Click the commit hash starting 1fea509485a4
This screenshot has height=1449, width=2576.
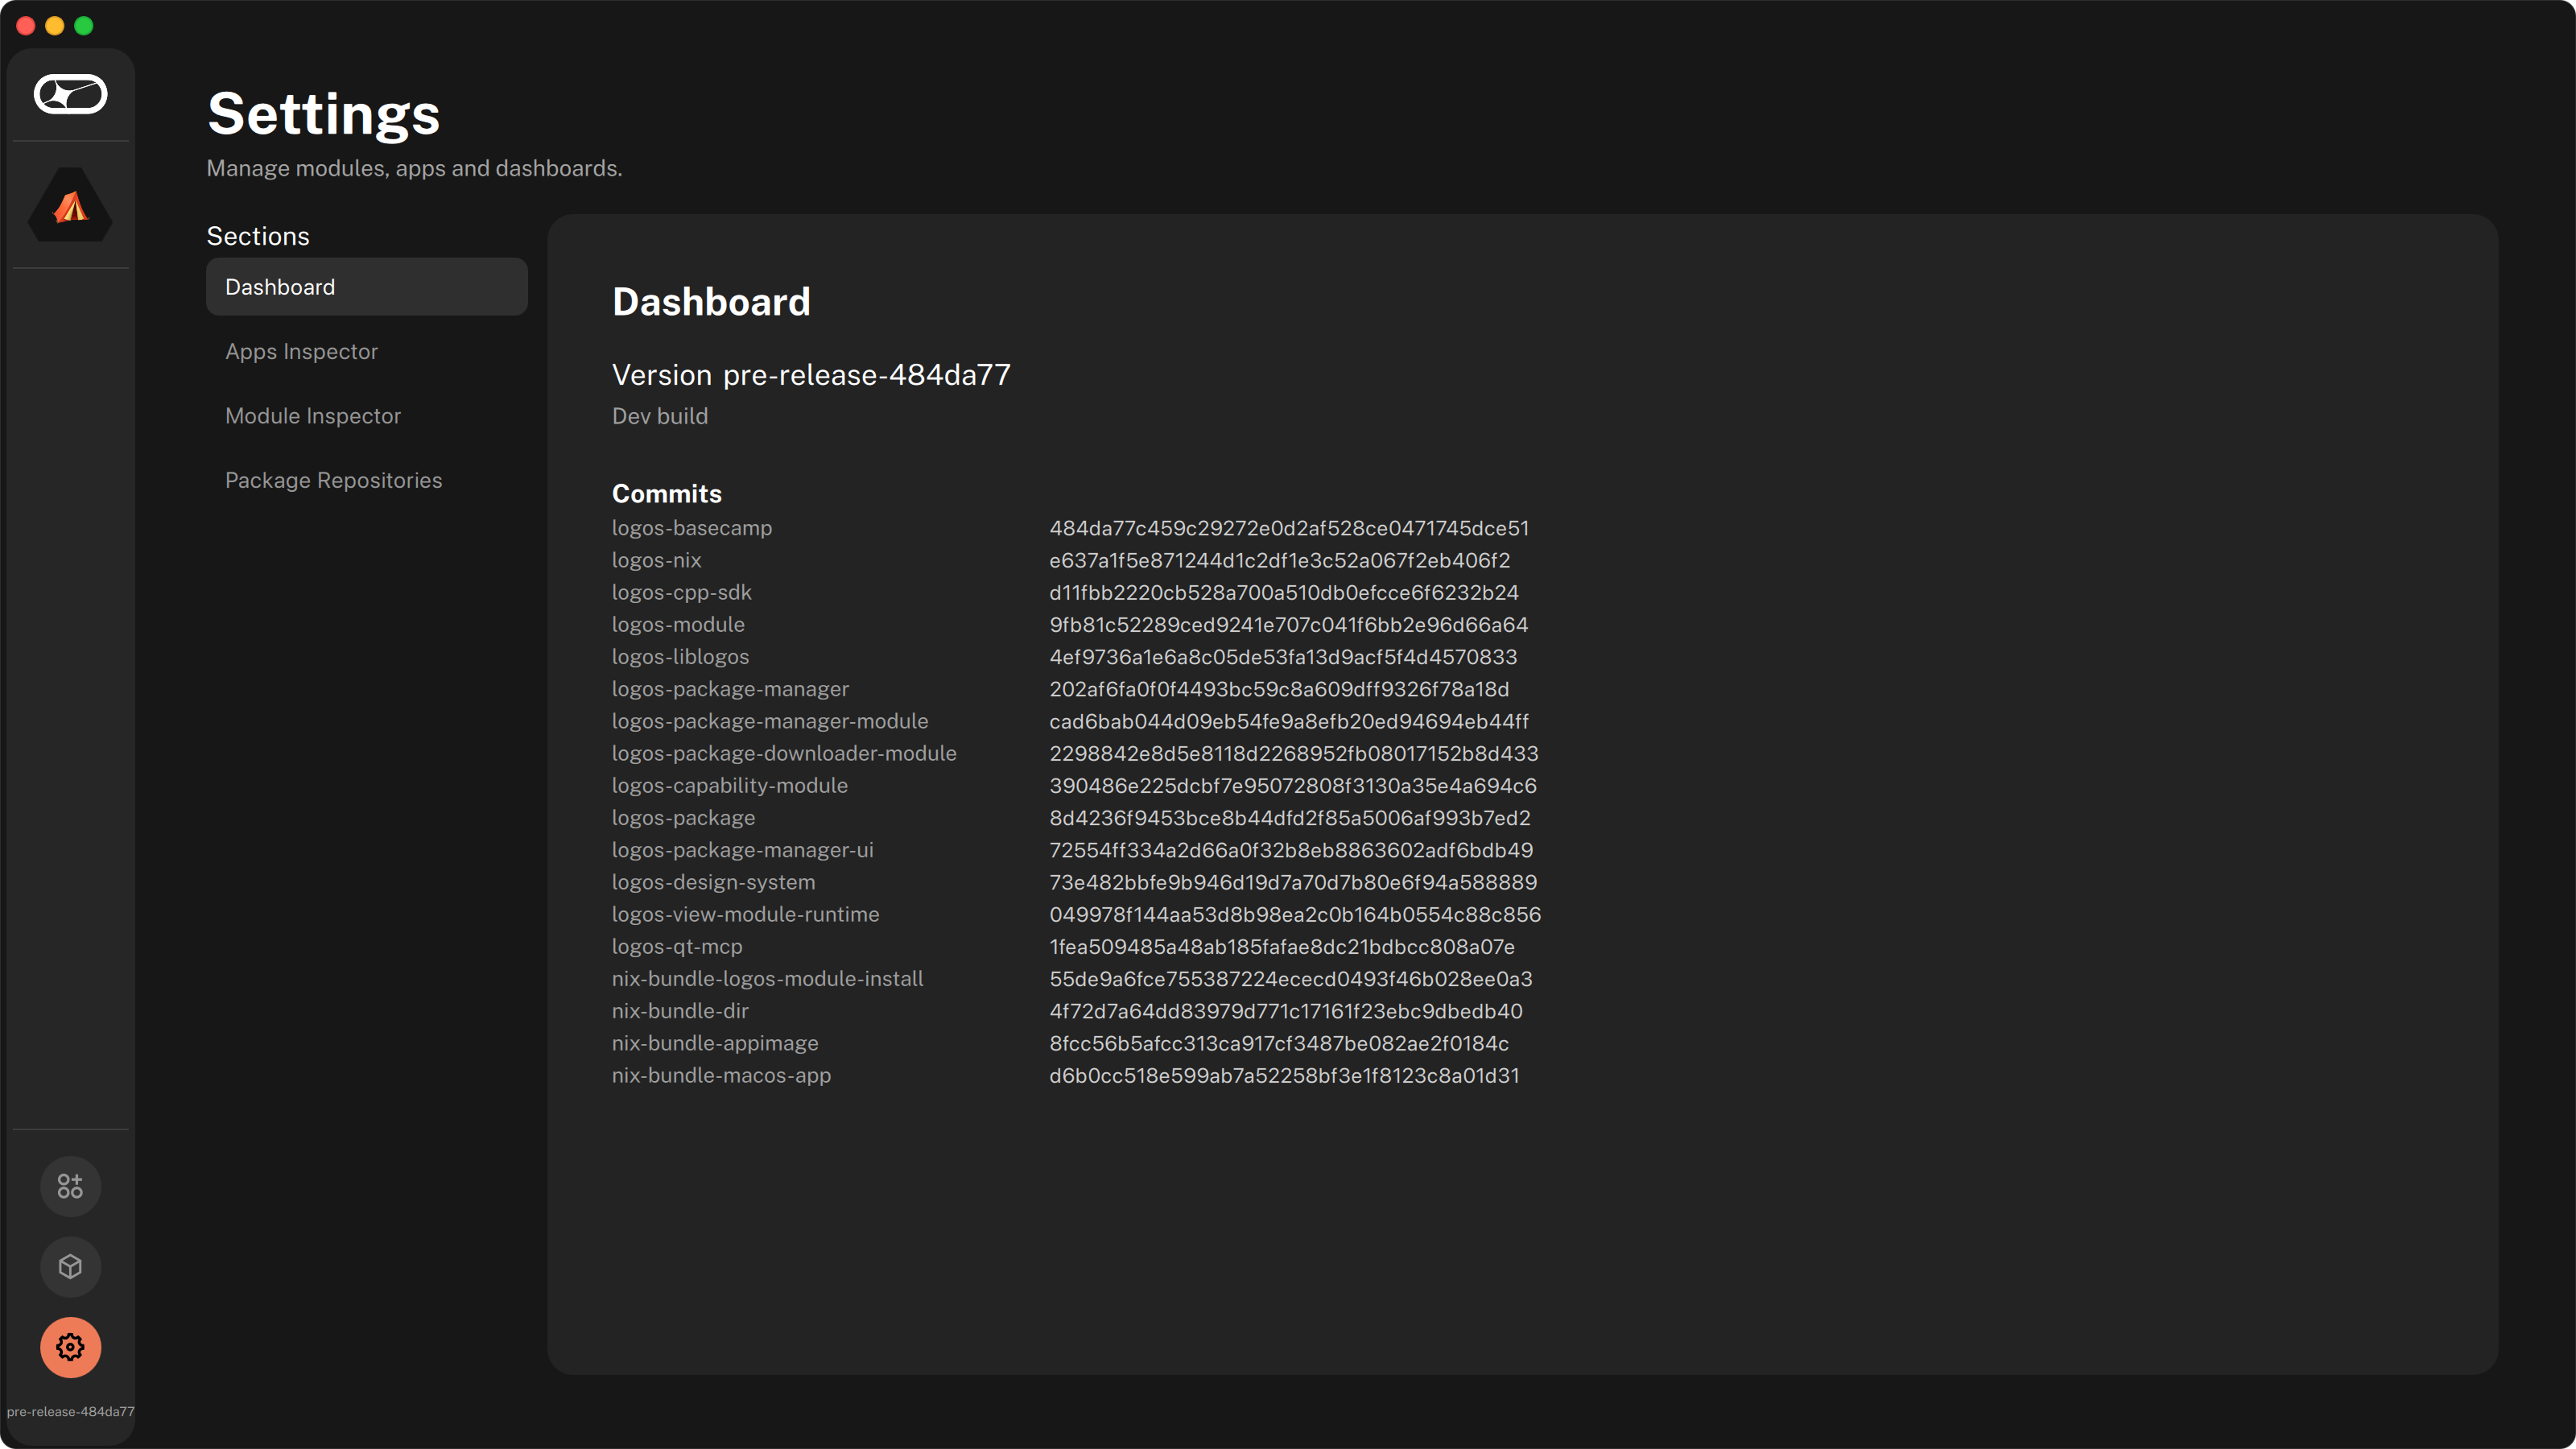[1282, 946]
